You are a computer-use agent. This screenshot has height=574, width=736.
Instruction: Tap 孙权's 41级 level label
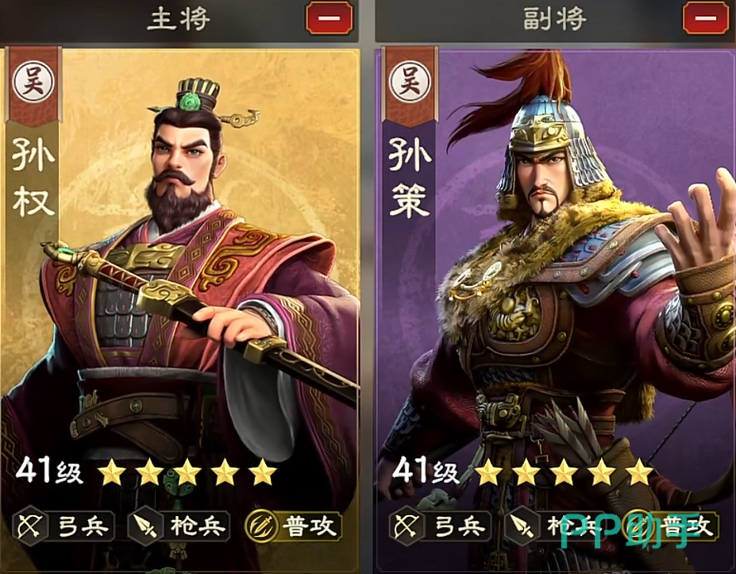pos(50,471)
